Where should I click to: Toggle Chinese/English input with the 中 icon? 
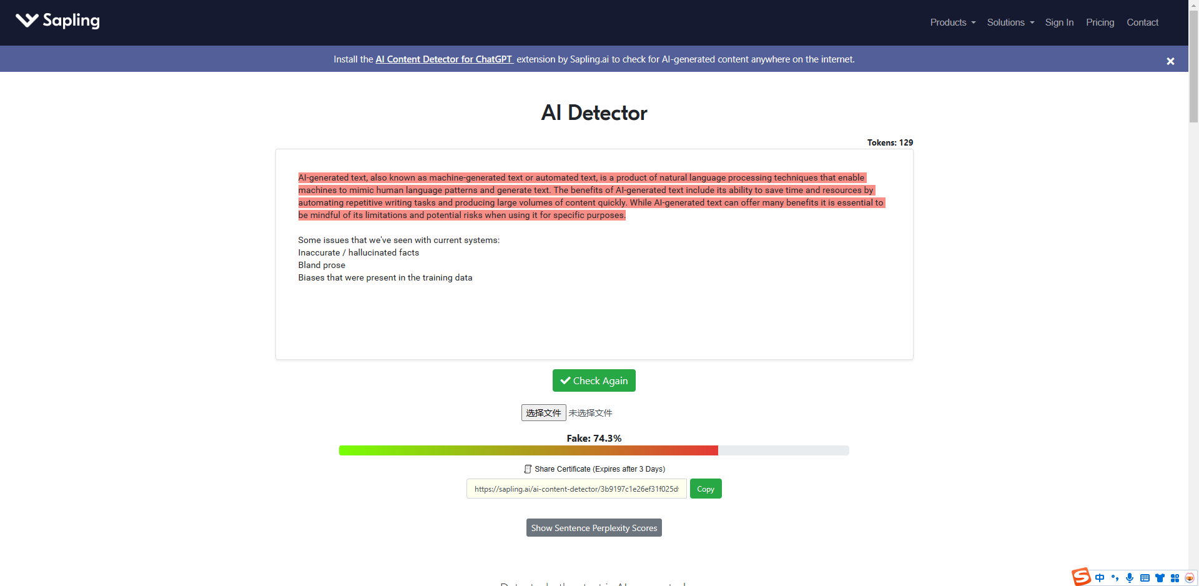point(1100,578)
